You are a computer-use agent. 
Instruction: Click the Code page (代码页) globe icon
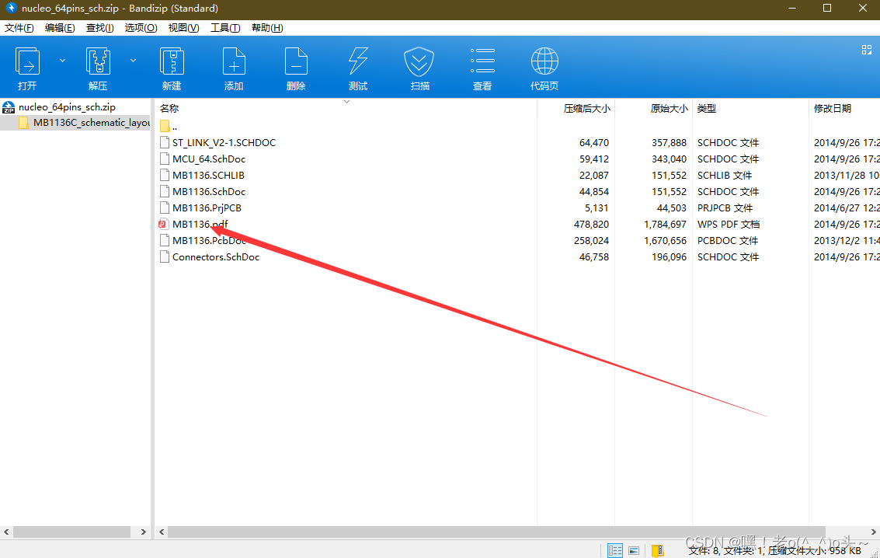[x=544, y=61]
